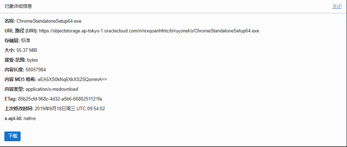This screenshot has width=347, height=147.
Task: Click the file name ChromeStandaloneSetup64.exe value
Action: pyautogui.click(x=46, y=21)
